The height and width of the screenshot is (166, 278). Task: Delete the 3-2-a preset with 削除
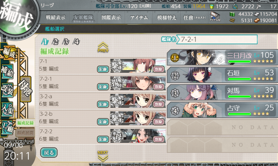159,104
